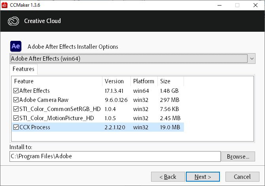Select the Features tab
The image size is (265, 186).
tap(23, 69)
